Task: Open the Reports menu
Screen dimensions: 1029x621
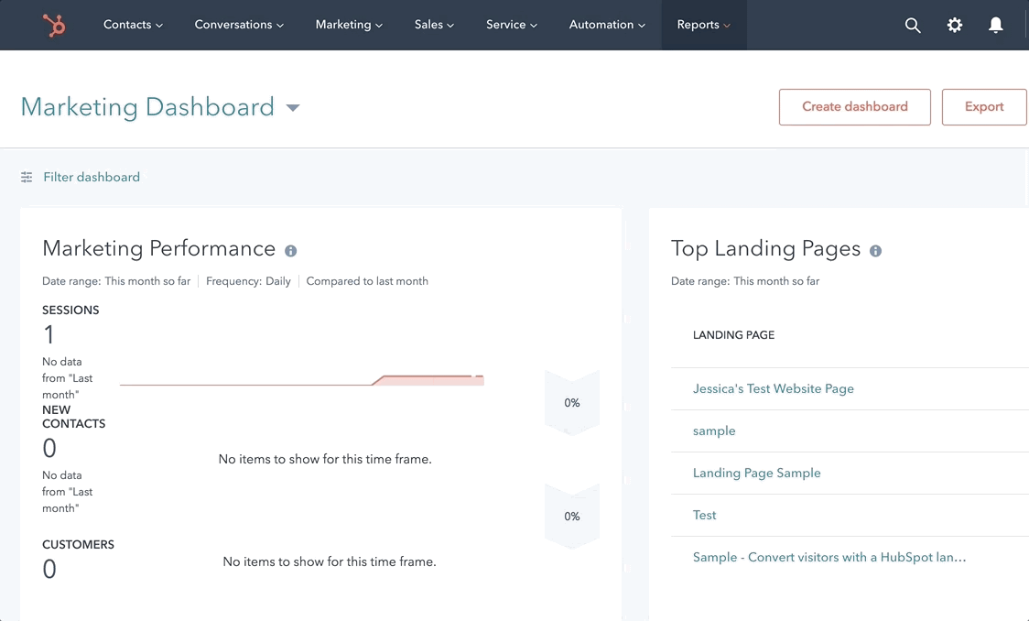Action: pos(703,25)
